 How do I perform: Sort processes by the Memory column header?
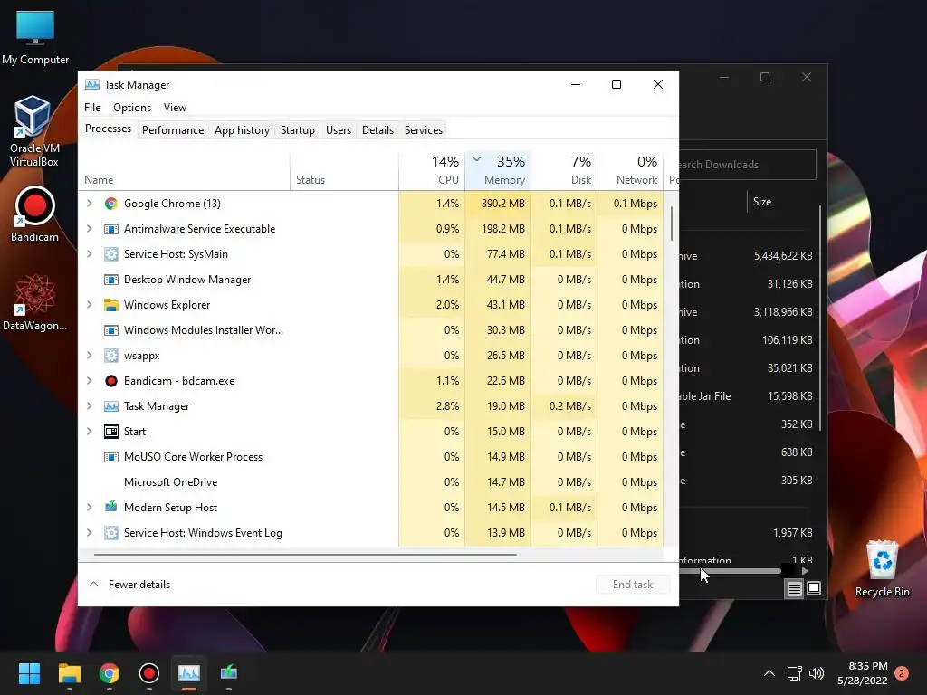click(498, 170)
